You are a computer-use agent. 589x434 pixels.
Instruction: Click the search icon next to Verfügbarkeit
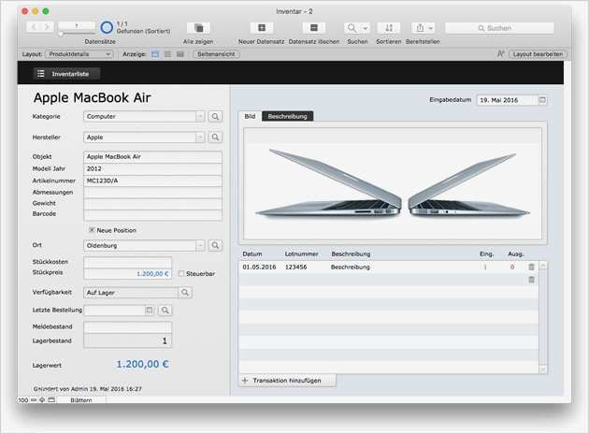[x=185, y=293]
